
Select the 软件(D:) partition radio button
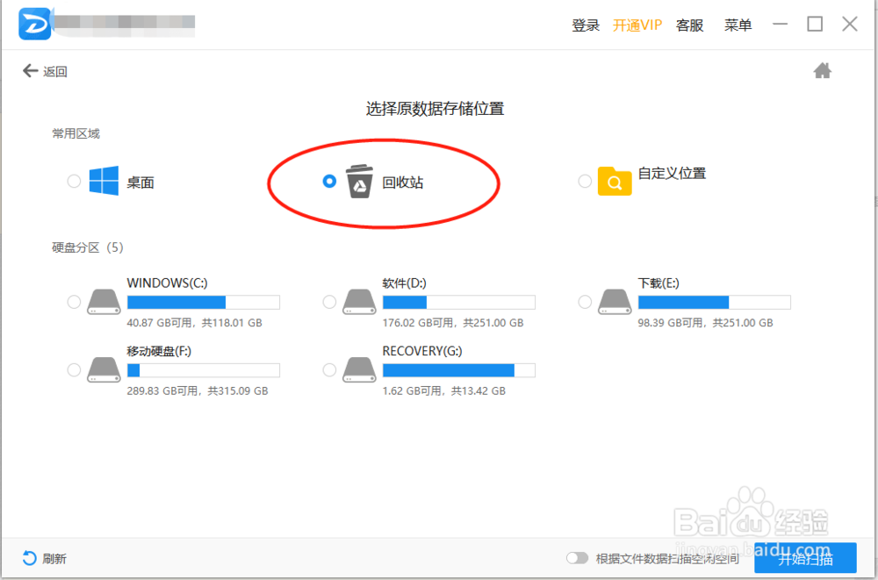tap(329, 301)
